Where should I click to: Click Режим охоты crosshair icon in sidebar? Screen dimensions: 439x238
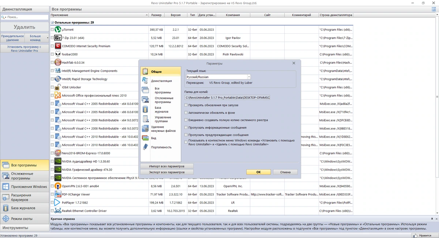point(5,219)
